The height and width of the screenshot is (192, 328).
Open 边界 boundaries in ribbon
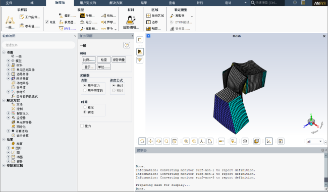coord(152,22)
